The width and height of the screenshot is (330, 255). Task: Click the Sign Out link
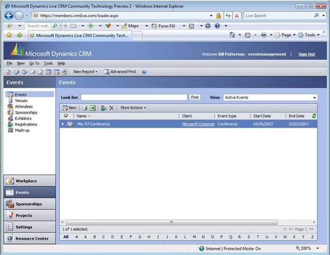click(x=306, y=54)
